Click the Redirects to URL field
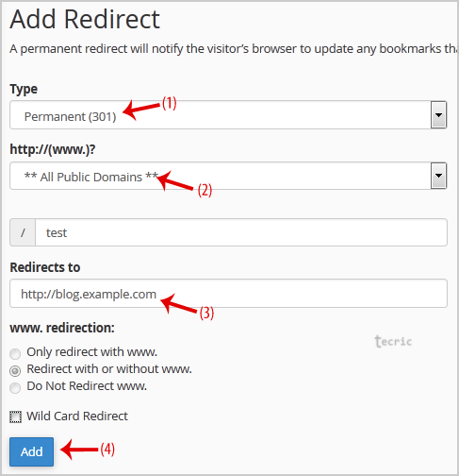The height and width of the screenshot is (476, 459). coord(228,294)
